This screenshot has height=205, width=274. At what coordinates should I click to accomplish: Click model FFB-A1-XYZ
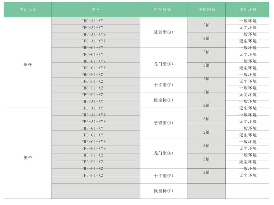click(94, 122)
